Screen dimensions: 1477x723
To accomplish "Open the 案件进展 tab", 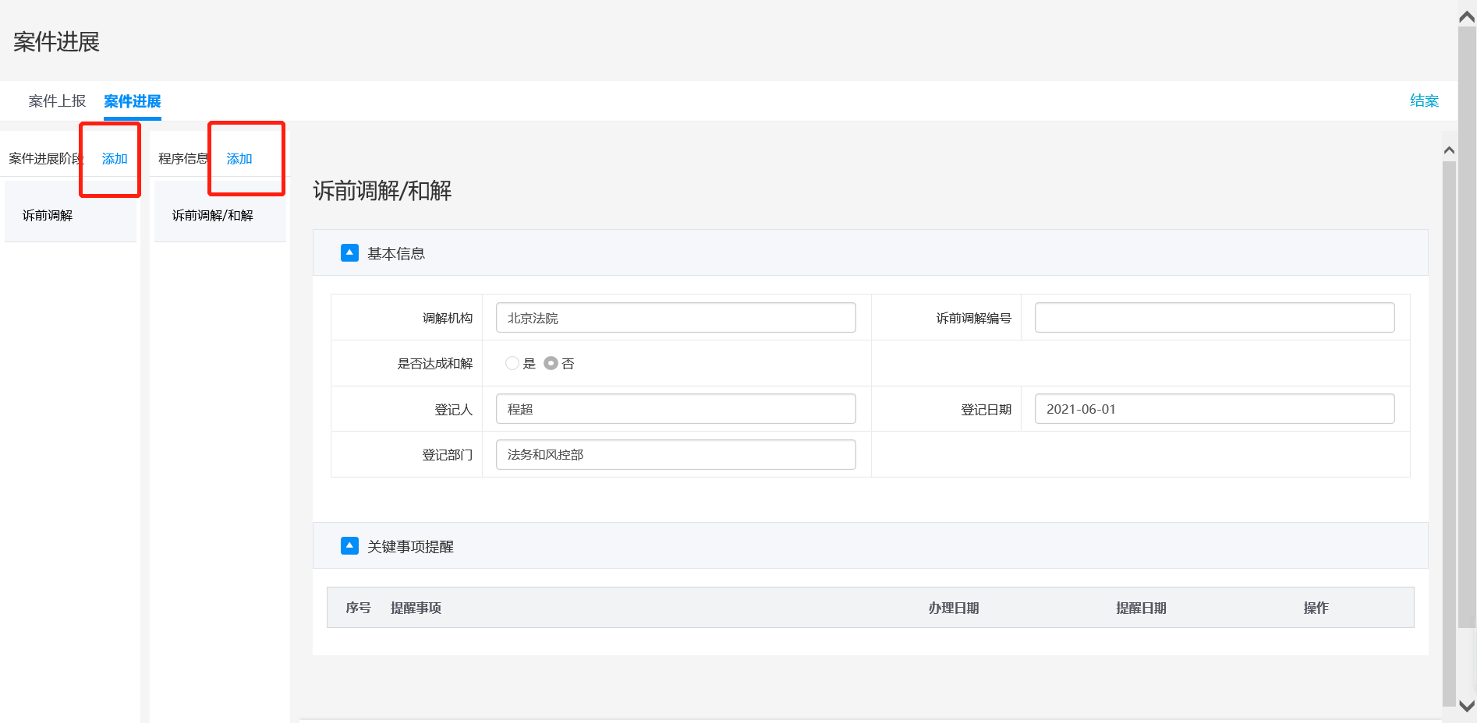I will (x=132, y=101).
